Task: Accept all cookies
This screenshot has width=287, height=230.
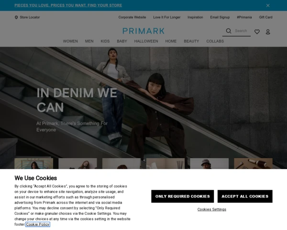Action: pyautogui.click(x=245, y=196)
